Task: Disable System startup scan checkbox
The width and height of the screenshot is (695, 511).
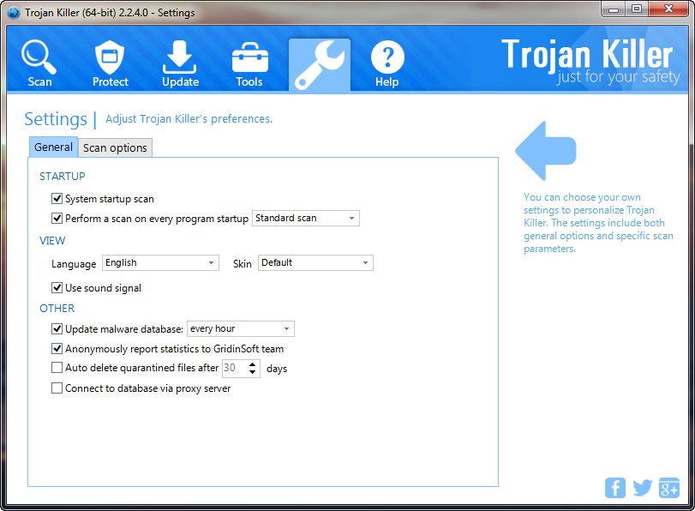Action: click(x=57, y=199)
